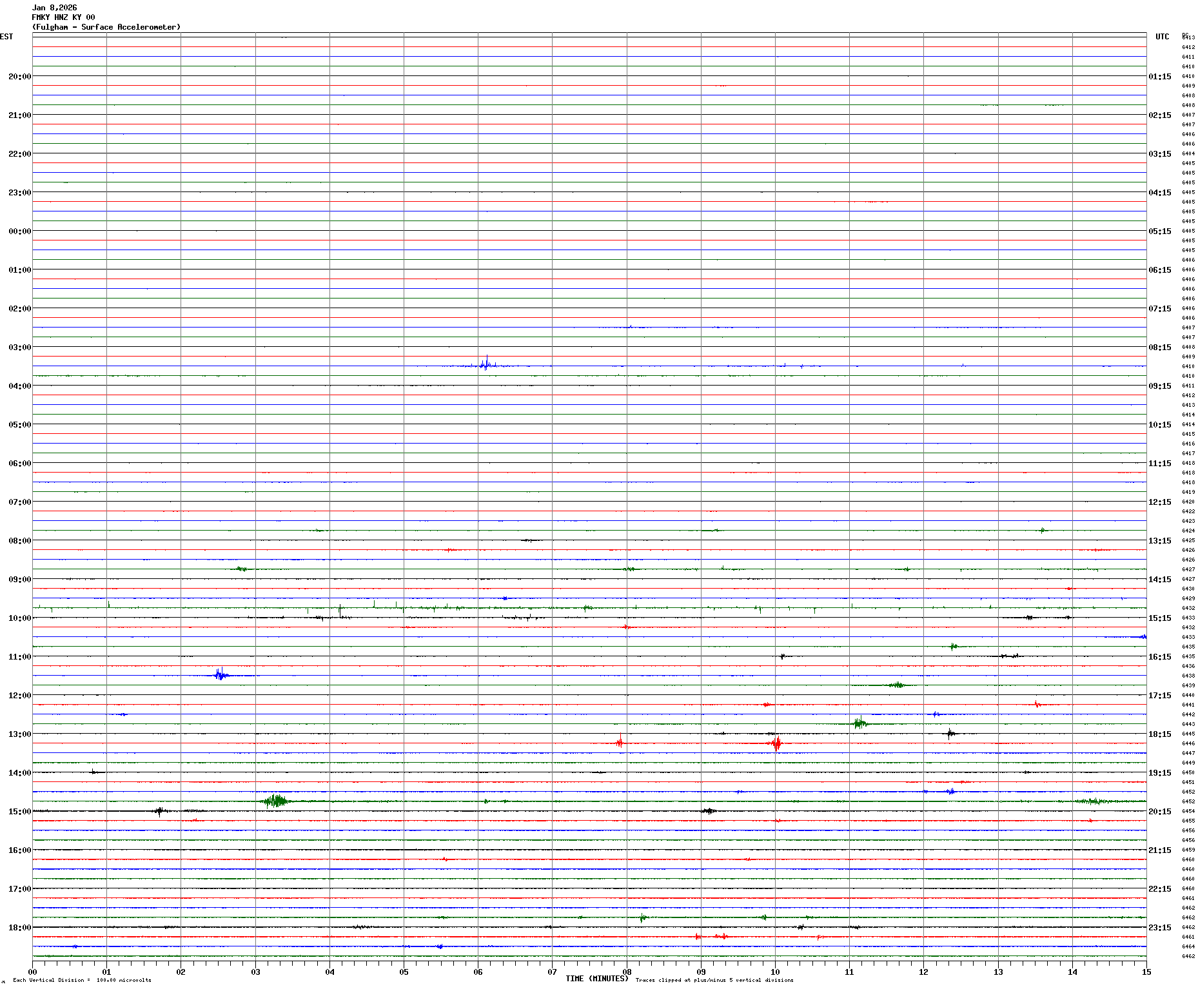Click the 15 minute tick label
Image resolution: width=1198 pixels, height=989 pixels.
pyautogui.click(x=1146, y=972)
